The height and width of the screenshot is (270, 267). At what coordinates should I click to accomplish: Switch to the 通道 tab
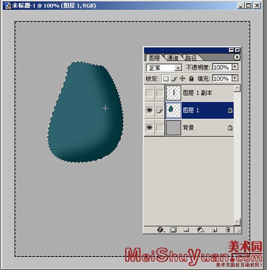tap(173, 58)
